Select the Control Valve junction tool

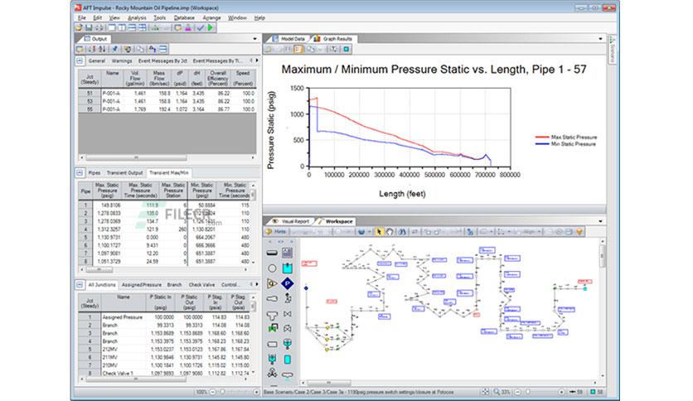[288, 329]
